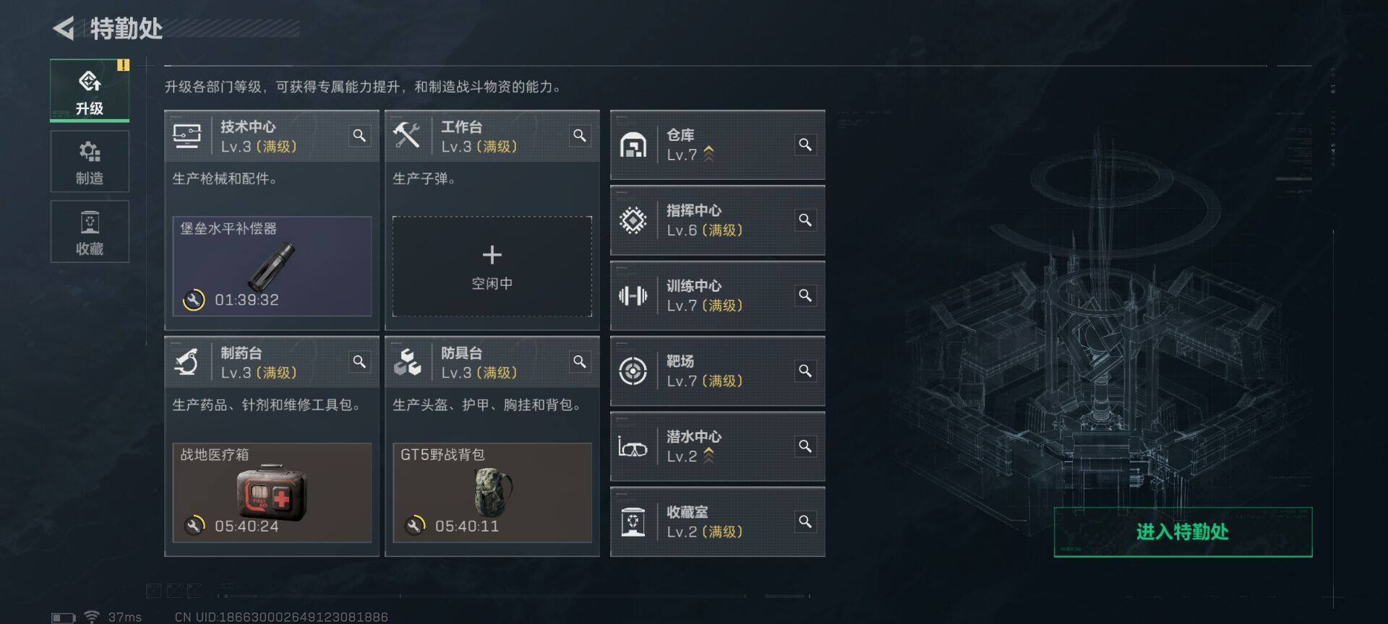Click 进入特勤处 button
The width and height of the screenshot is (1388, 624).
1183,532
